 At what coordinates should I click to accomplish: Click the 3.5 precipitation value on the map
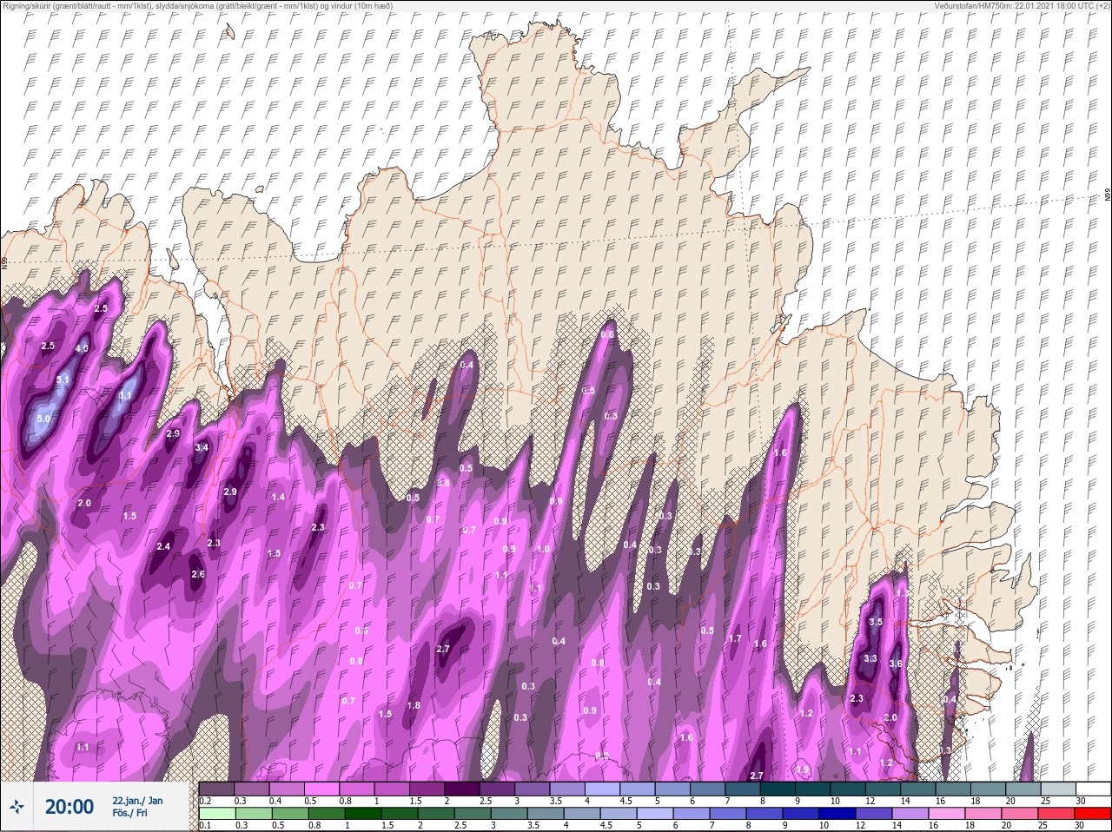[x=876, y=622]
